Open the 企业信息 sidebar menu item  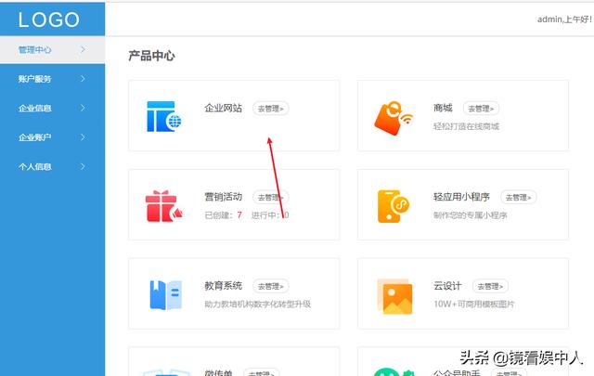pyautogui.click(x=52, y=108)
